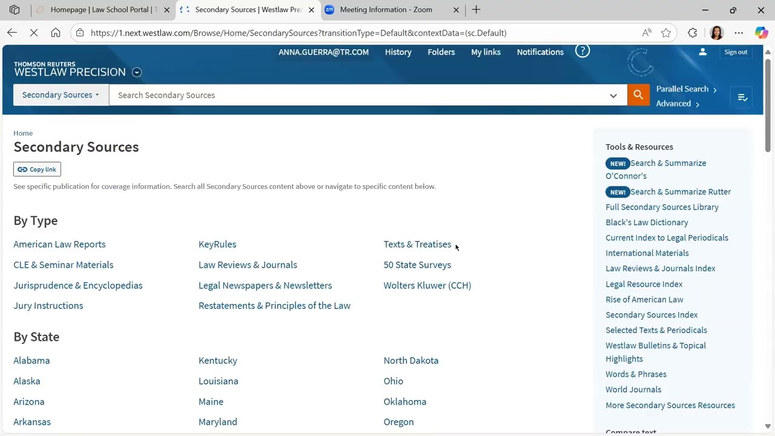Open Jurisprudence & Encyclopedias
Viewport: 775px width, 436px height.
click(x=78, y=285)
